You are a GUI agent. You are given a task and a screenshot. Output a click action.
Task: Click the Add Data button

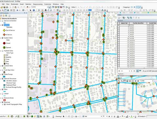point(27,7)
